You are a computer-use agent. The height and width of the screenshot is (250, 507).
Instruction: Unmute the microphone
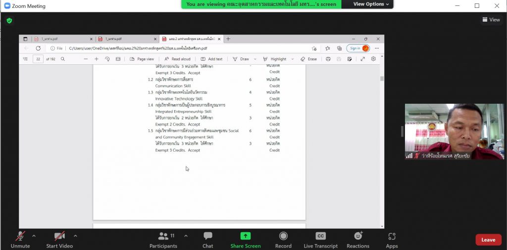pos(20,240)
